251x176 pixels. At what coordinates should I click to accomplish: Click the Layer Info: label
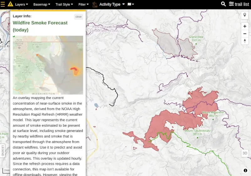tap(22, 16)
